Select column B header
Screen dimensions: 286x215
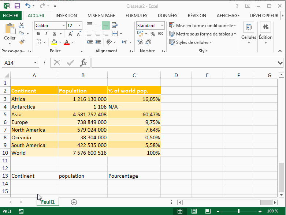pos(83,75)
